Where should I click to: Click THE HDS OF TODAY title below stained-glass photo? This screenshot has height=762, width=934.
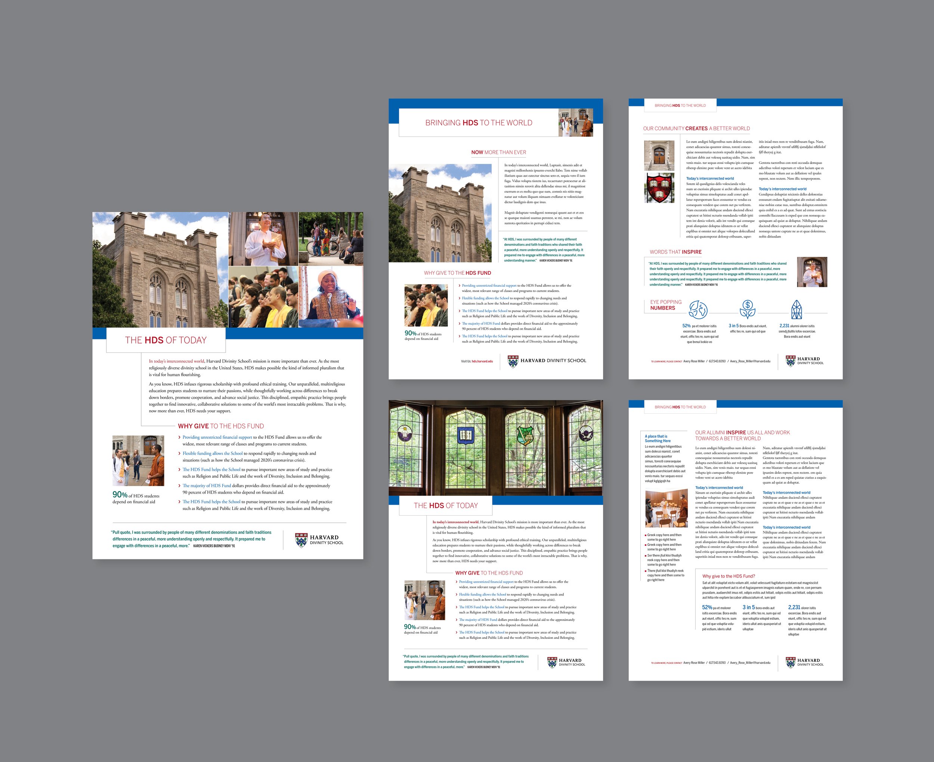tap(446, 506)
